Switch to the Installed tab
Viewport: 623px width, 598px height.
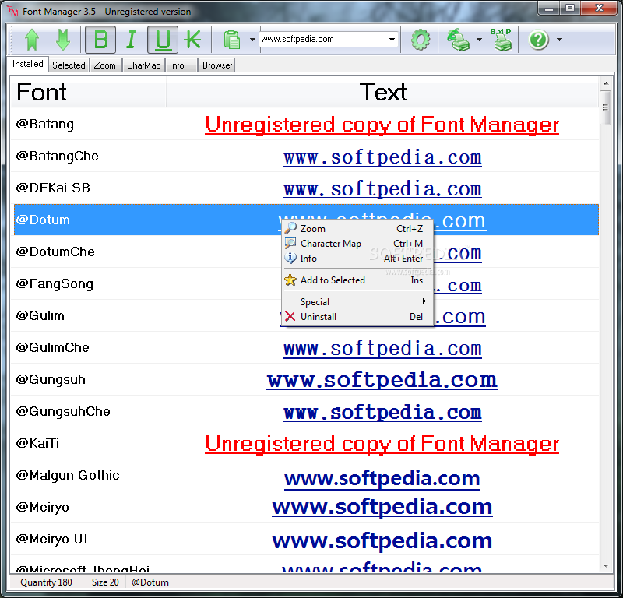pos(28,64)
